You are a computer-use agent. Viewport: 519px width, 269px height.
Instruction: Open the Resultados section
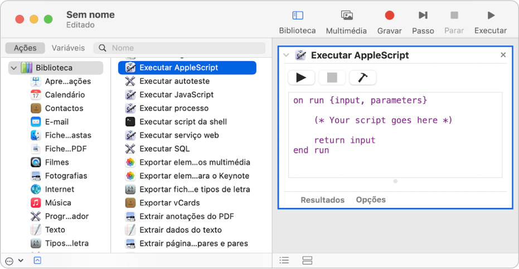click(x=322, y=200)
